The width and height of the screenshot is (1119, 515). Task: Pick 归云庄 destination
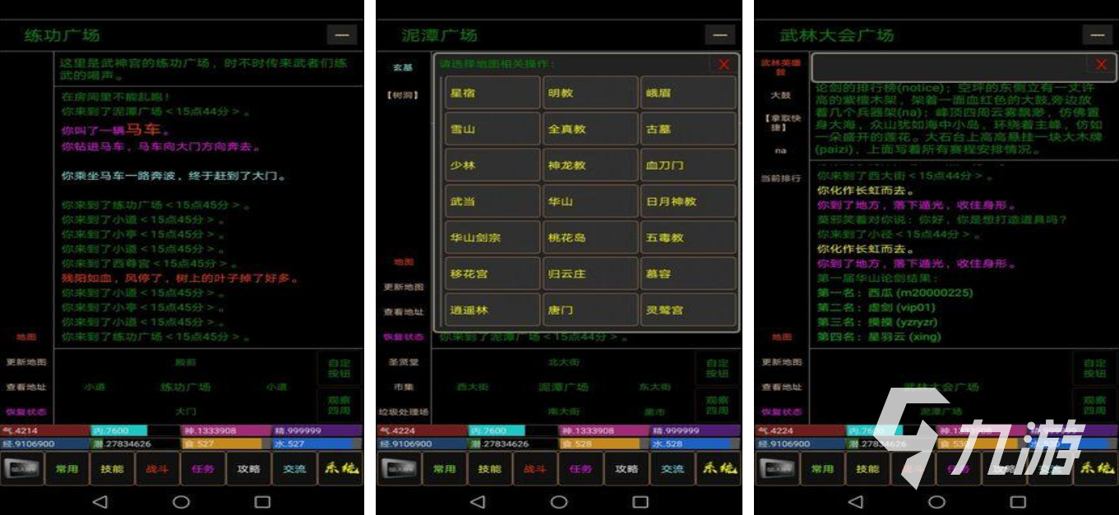[x=590, y=274]
